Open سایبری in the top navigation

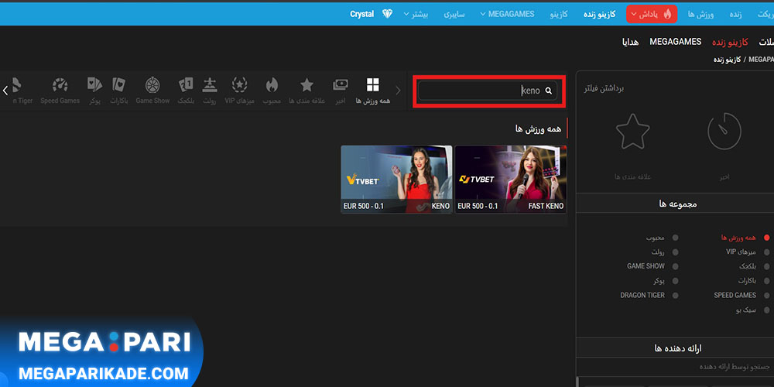click(x=454, y=14)
